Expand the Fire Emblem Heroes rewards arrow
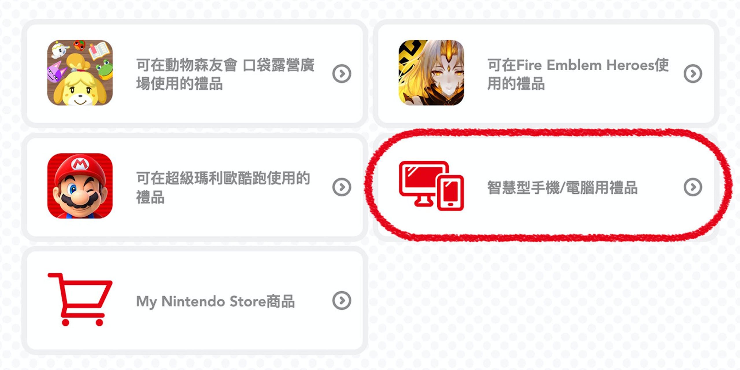 point(693,74)
